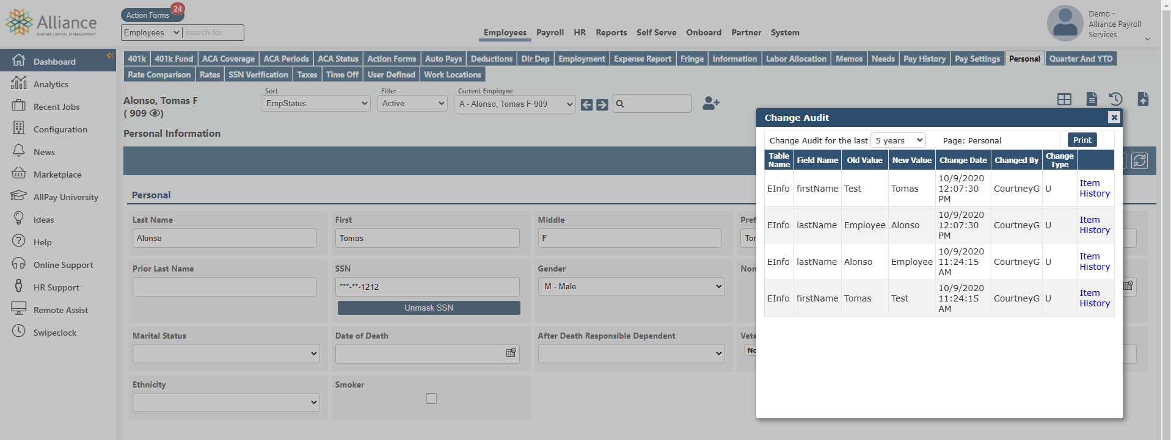The image size is (1171, 440).
Task: Go to next employee with right arrow
Action: click(602, 104)
